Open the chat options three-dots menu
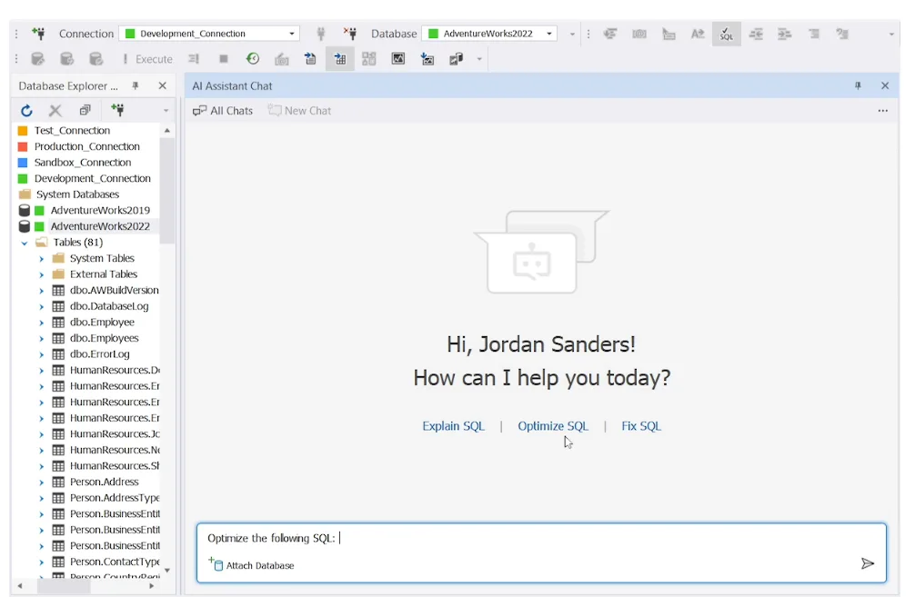Viewport: 915px width, 597px height. [883, 111]
